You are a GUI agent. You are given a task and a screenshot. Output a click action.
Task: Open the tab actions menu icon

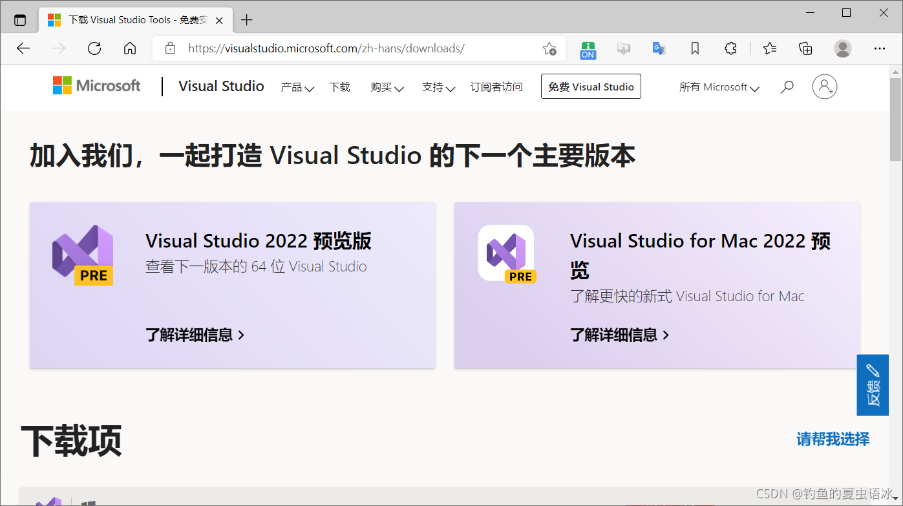20,20
